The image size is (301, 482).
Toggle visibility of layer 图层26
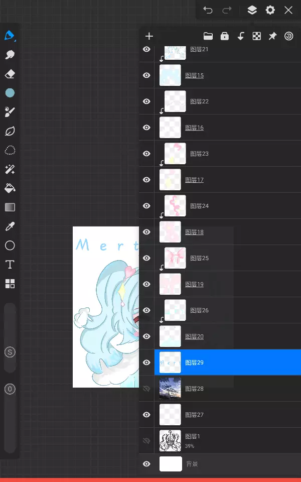point(146,310)
